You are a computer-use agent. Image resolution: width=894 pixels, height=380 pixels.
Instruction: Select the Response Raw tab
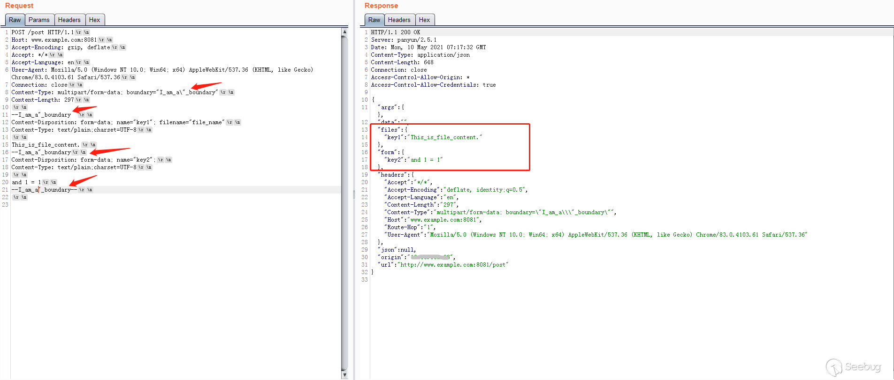tap(374, 20)
